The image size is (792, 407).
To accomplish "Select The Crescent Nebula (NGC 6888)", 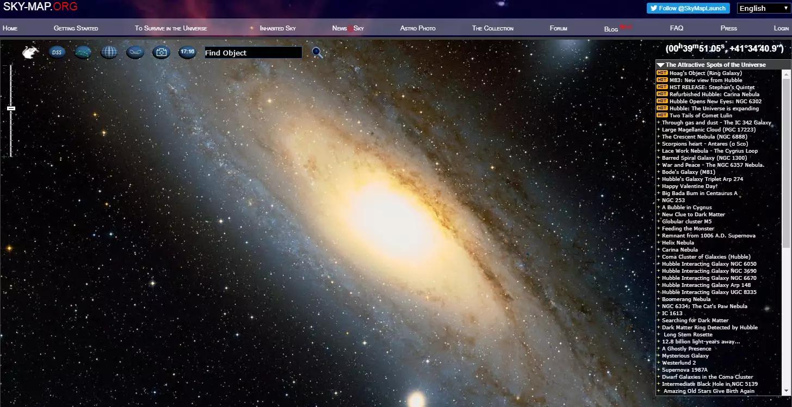I will [704, 136].
